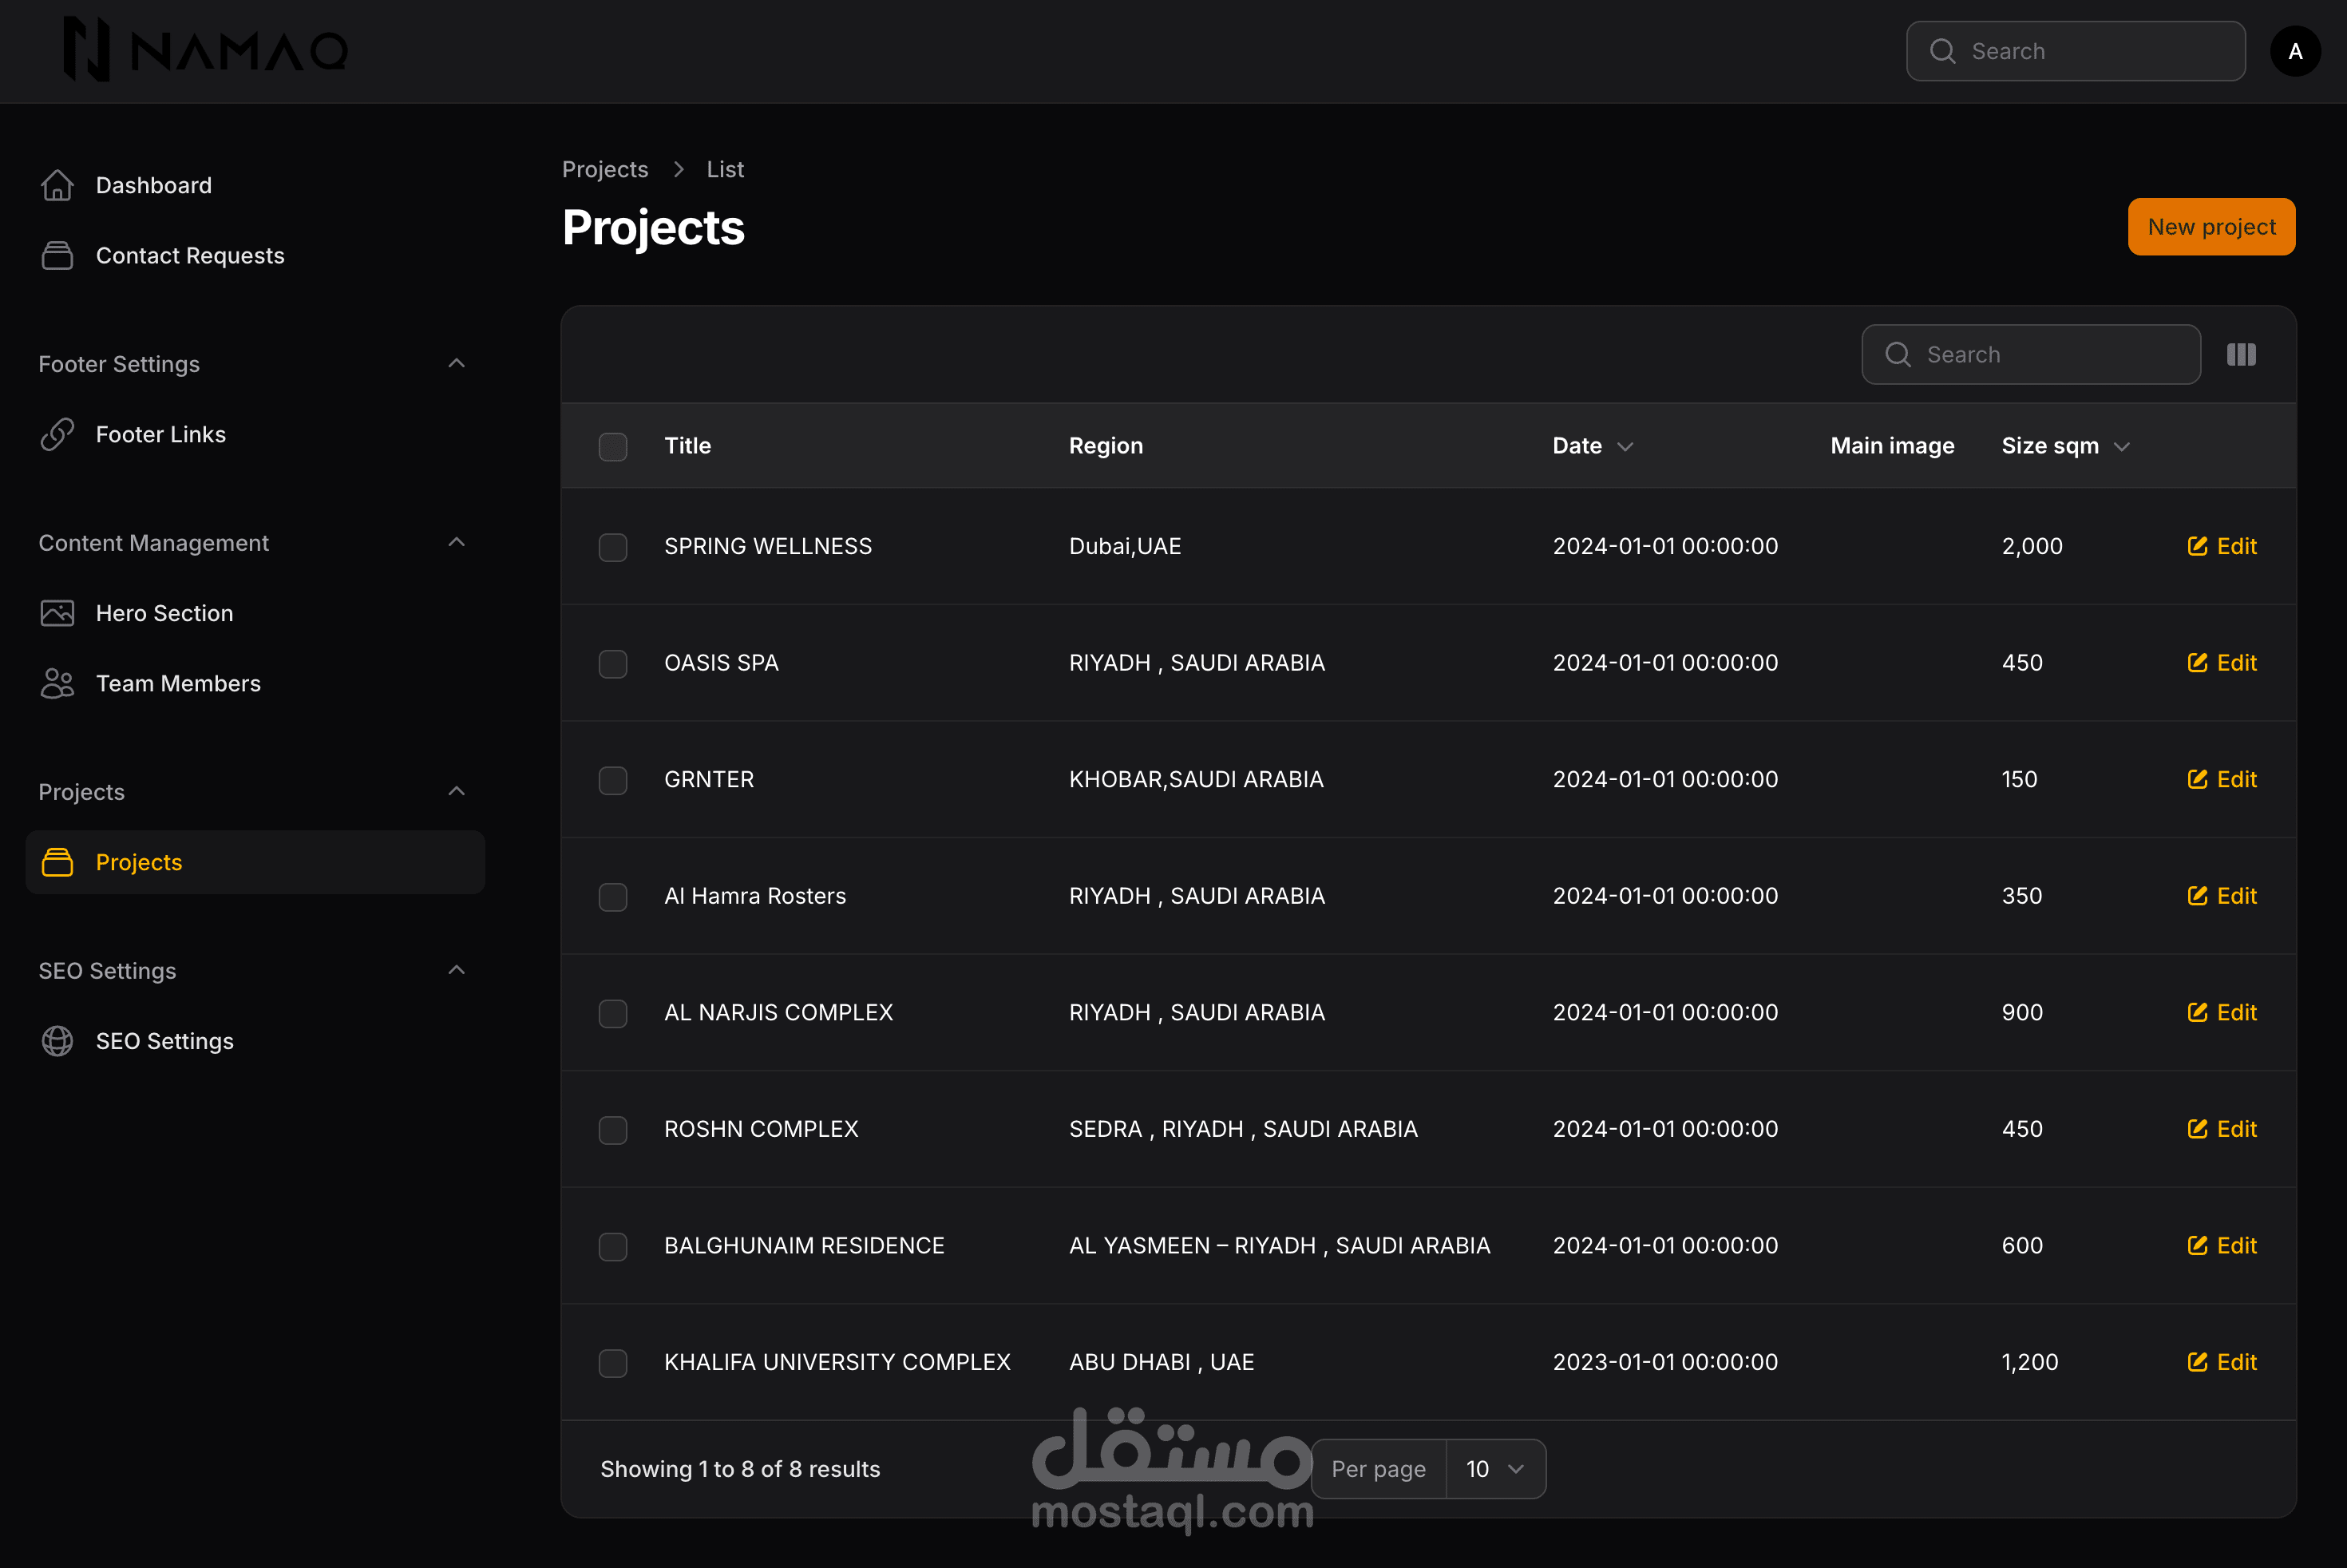Click the SEO Settings globe icon
Viewport: 2347px width, 1568px height.
[57, 1041]
